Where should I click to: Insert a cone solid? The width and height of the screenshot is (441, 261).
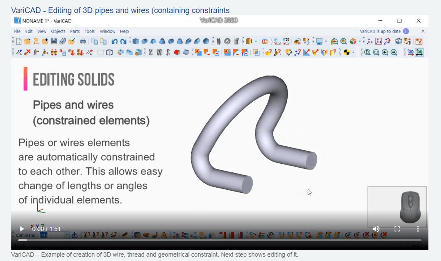(x=162, y=42)
